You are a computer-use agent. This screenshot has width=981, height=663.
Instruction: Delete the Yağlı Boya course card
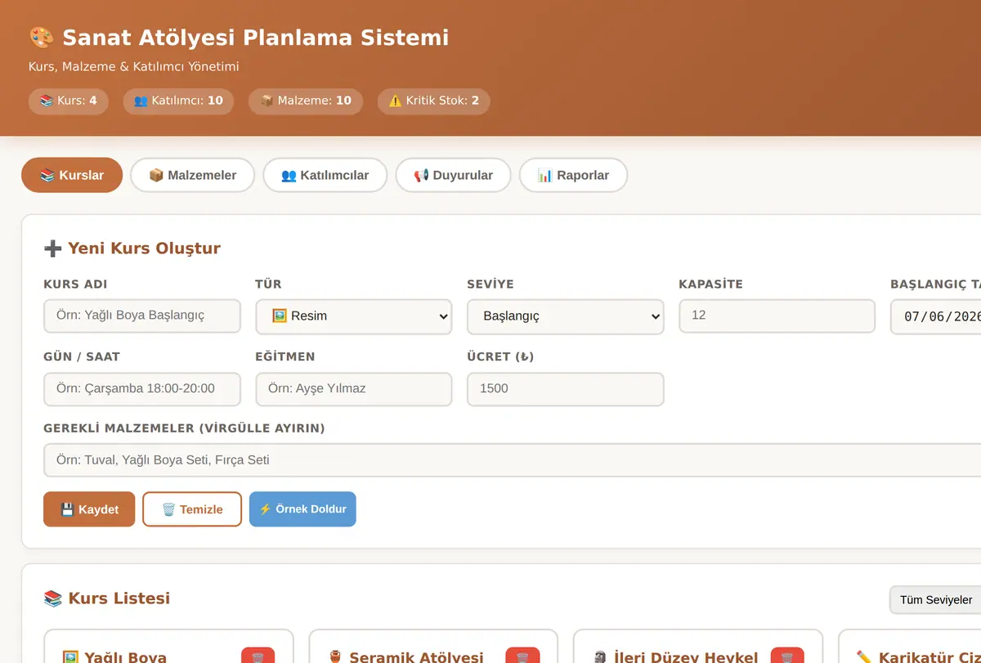[x=258, y=656]
